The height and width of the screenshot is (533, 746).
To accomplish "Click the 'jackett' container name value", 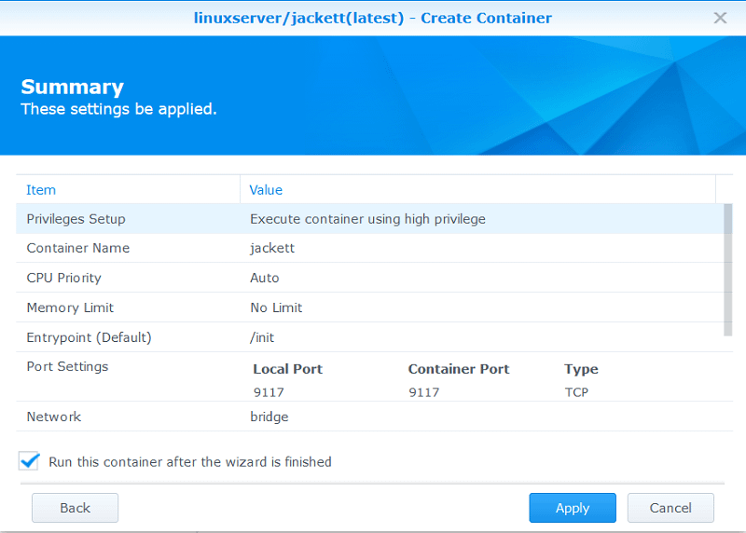I will (272, 248).
